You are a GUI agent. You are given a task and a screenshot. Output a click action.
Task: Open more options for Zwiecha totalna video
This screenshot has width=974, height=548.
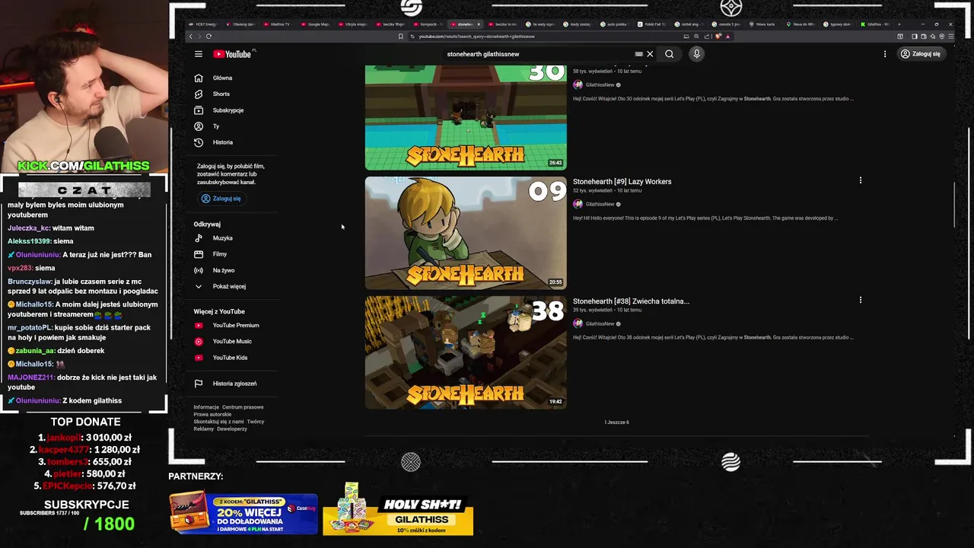pos(861,300)
